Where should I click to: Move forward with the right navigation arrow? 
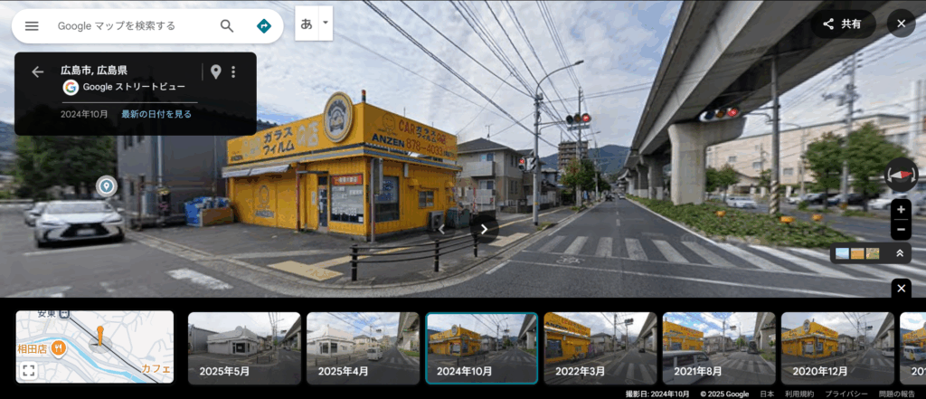(485, 229)
